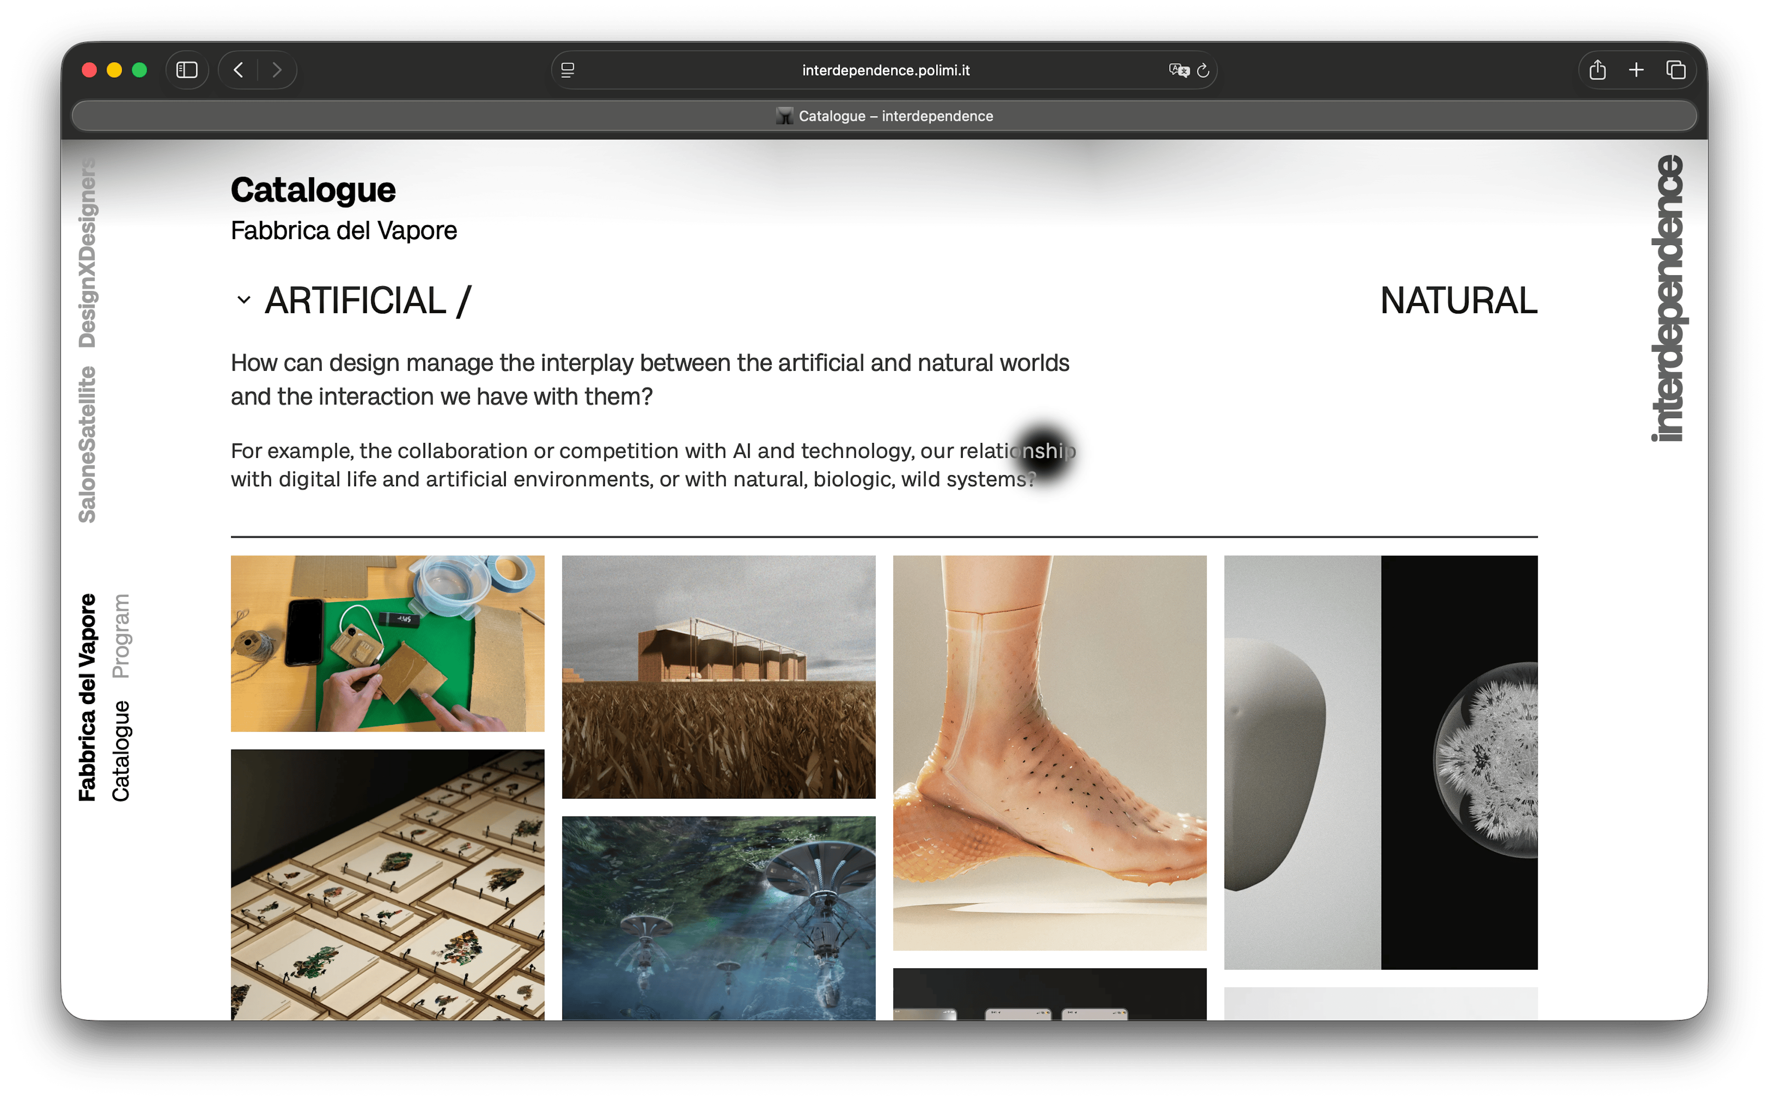Click the forward navigation arrow

tap(277, 70)
